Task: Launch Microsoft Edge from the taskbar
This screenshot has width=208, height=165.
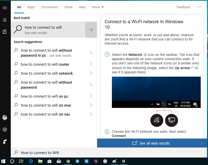Action: [x=31, y=161]
